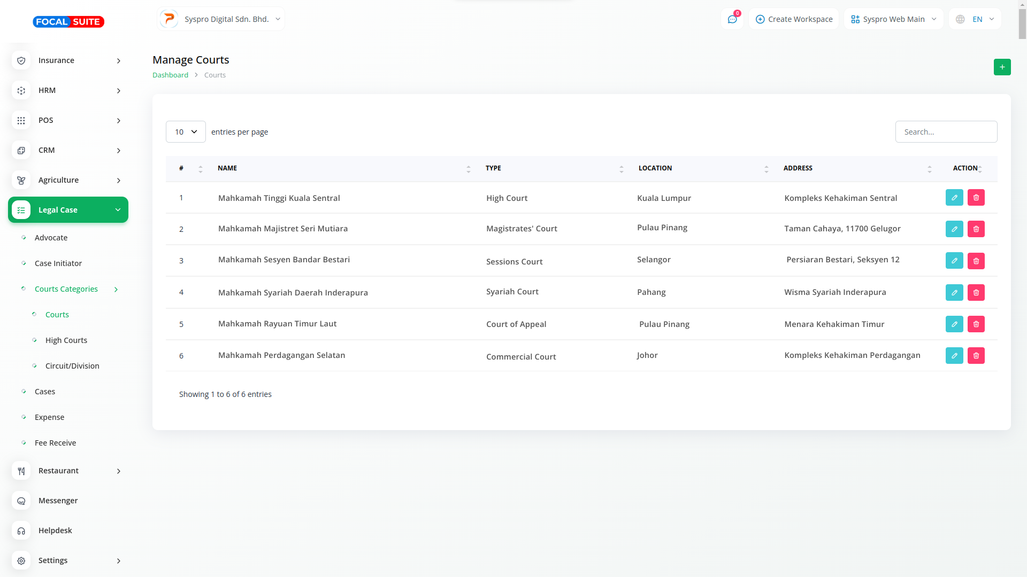Go to Dashboard breadcrumb link
This screenshot has width=1027, height=577.
click(170, 75)
